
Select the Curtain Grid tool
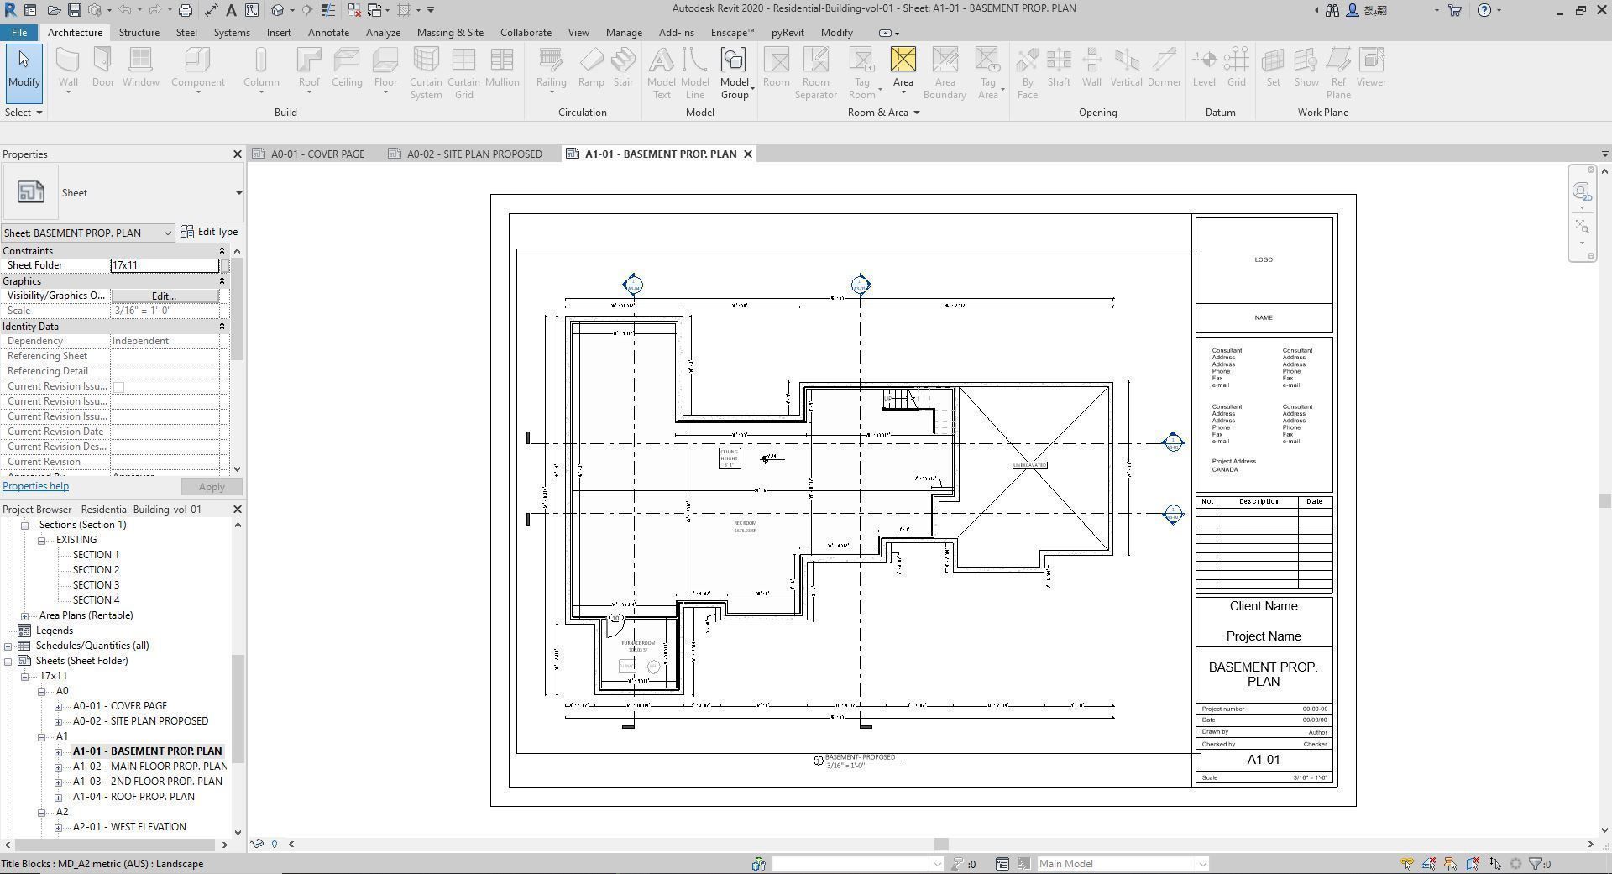click(x=463, y=73)
